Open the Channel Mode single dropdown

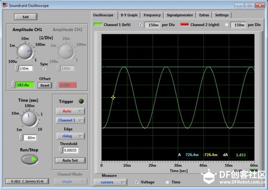[x=70, y=181]
